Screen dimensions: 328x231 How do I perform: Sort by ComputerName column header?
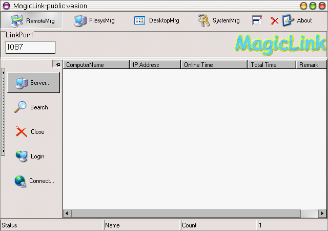pos(96,65)
